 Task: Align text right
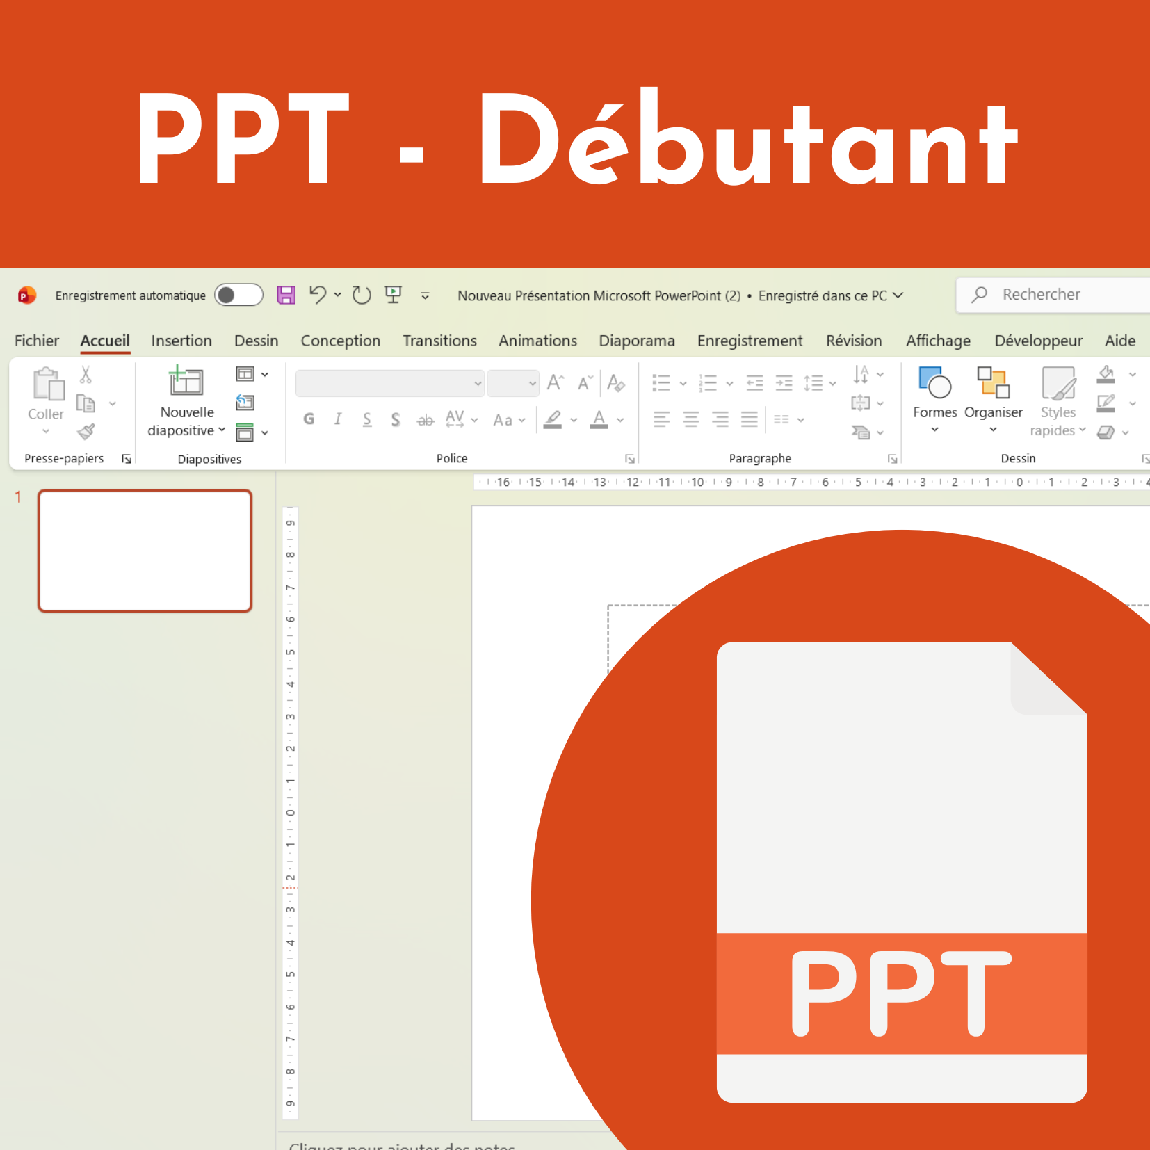(x=720, y=419)
